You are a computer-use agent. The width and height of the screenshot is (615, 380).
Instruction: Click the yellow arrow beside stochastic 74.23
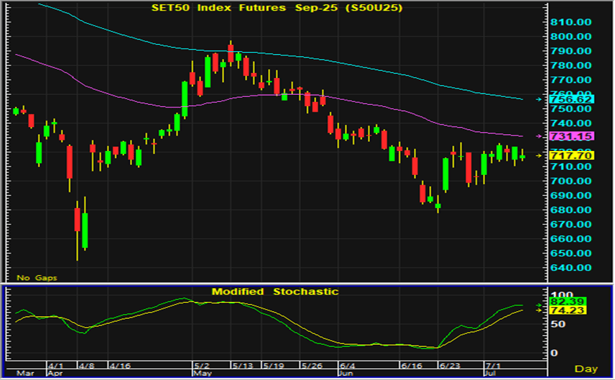[x=538, y=310]
